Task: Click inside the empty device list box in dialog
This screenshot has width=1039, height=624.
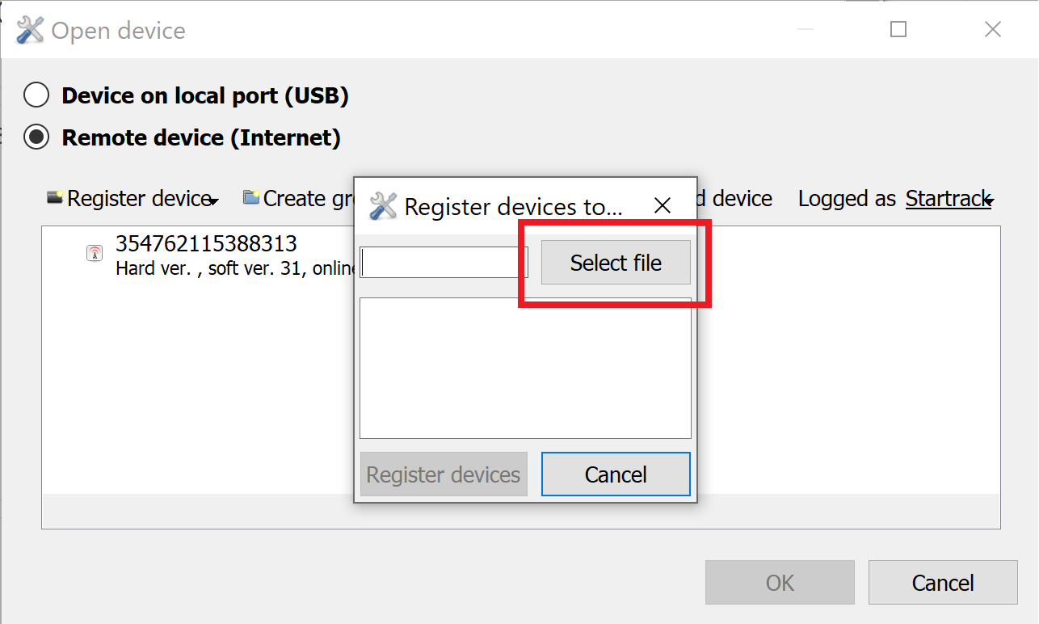Action: (x=525, y=368)
